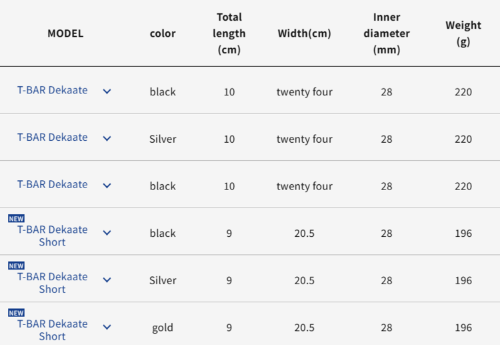
Task: Open the gold T-BAR Dekaate Short link
Action: point(52,330)
